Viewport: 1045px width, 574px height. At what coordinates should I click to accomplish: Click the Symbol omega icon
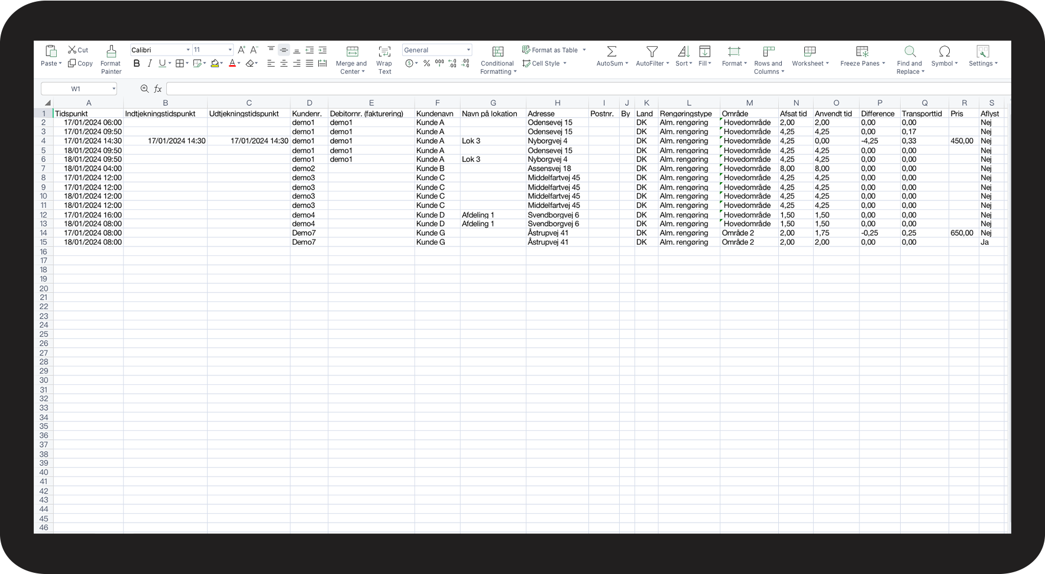[x=944, y=51]
